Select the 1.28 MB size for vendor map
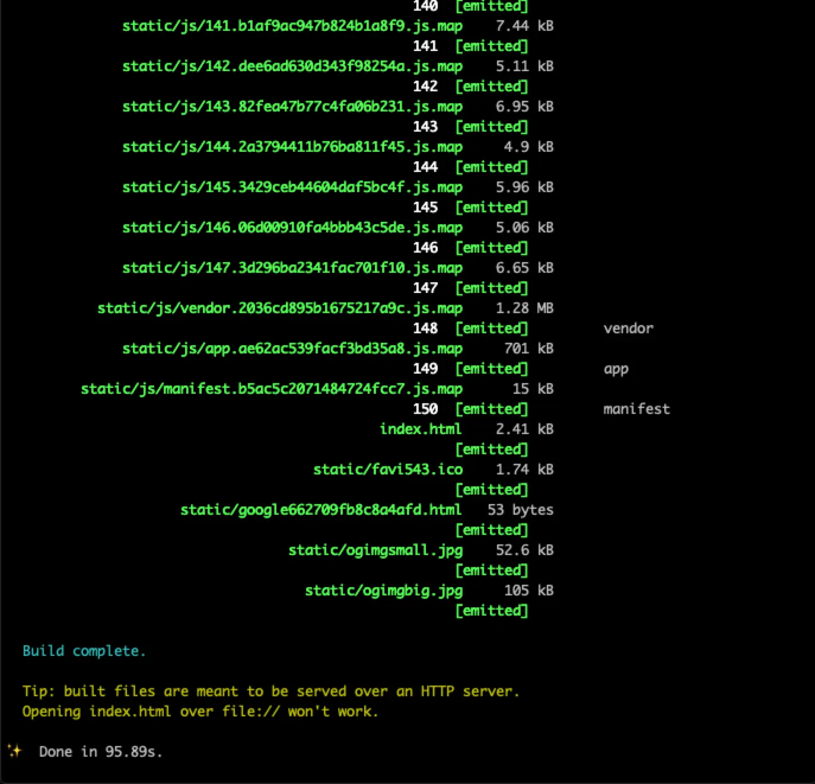Viewport: 815px width, 784px height. [524, 308]
